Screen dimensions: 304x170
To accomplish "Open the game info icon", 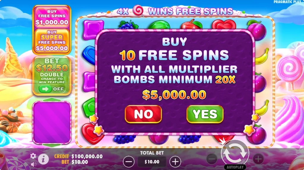I will click(43, 159).
